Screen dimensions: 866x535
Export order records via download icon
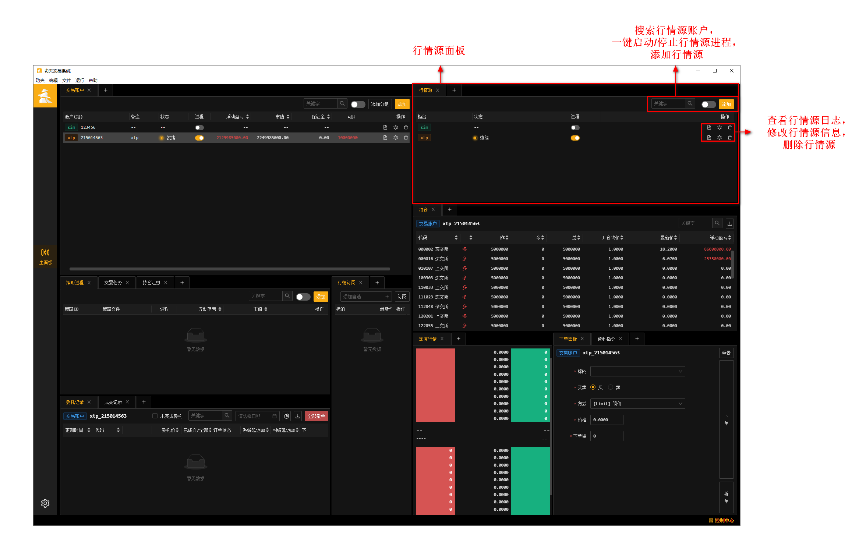[298, 416]
